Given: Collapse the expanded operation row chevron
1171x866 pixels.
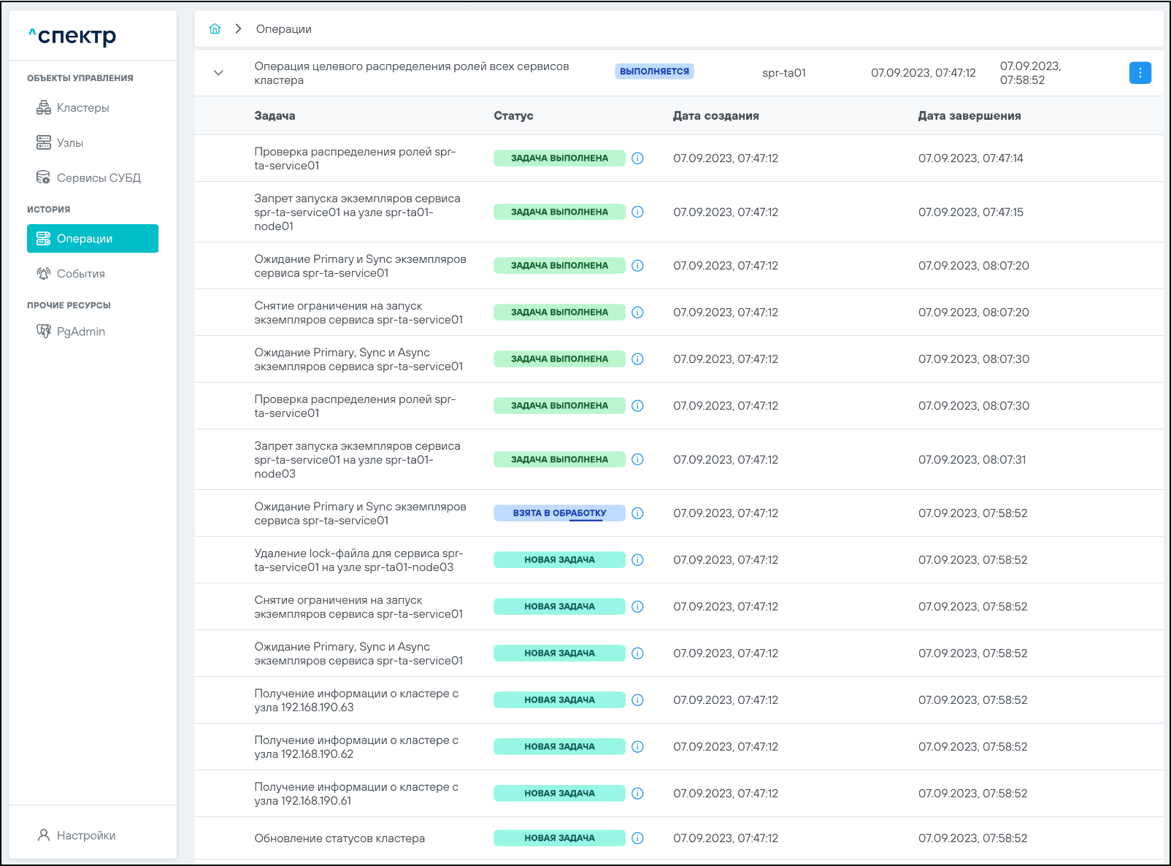Looking at the screenshot, I should pos(218,73).
